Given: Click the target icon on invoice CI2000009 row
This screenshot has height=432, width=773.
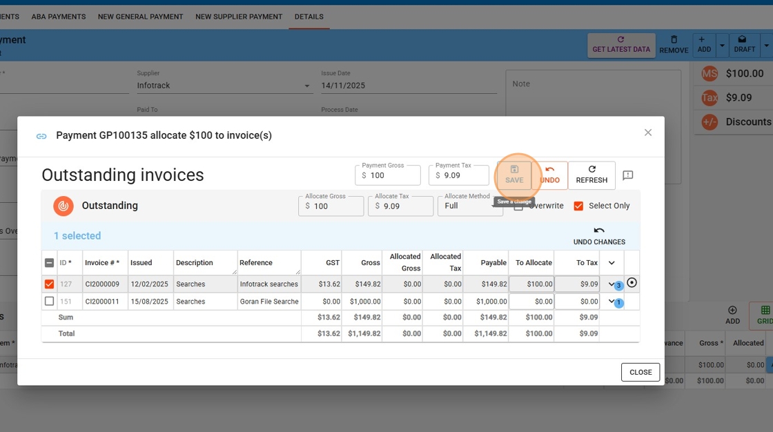Looking at the screenshot, I should tap(632, 282).
